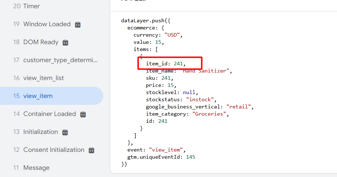The width and height of the screenshot is (337, 177).
Task: Click the code icon beside Consent Initialization
Action: click(91, 150)
